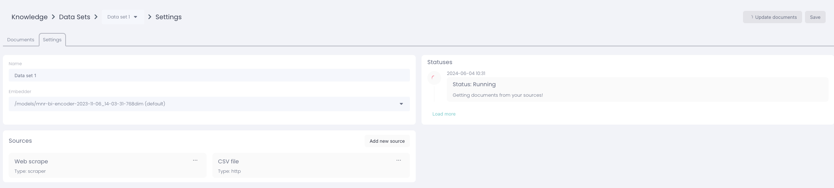The image size is (834, 188).
Task: Navigate to Data Sets breadcrumb
Action: [x=74, y=17]
